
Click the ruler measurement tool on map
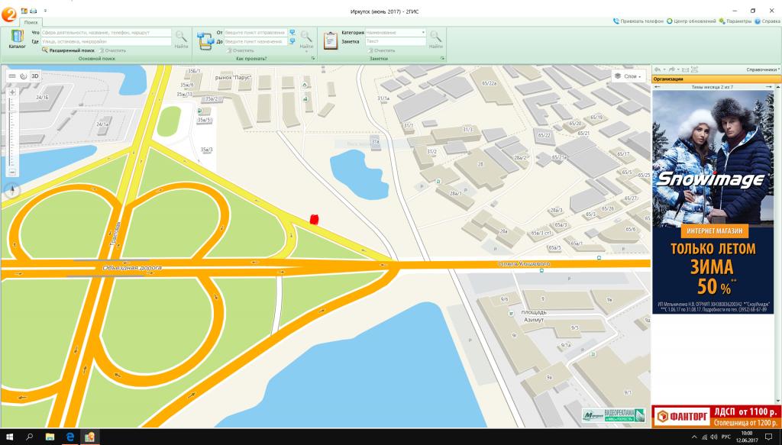pos(12,76)
